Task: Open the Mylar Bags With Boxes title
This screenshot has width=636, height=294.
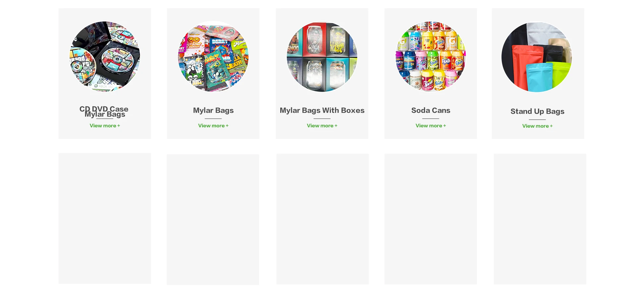Action: click(x=322, y=110)
